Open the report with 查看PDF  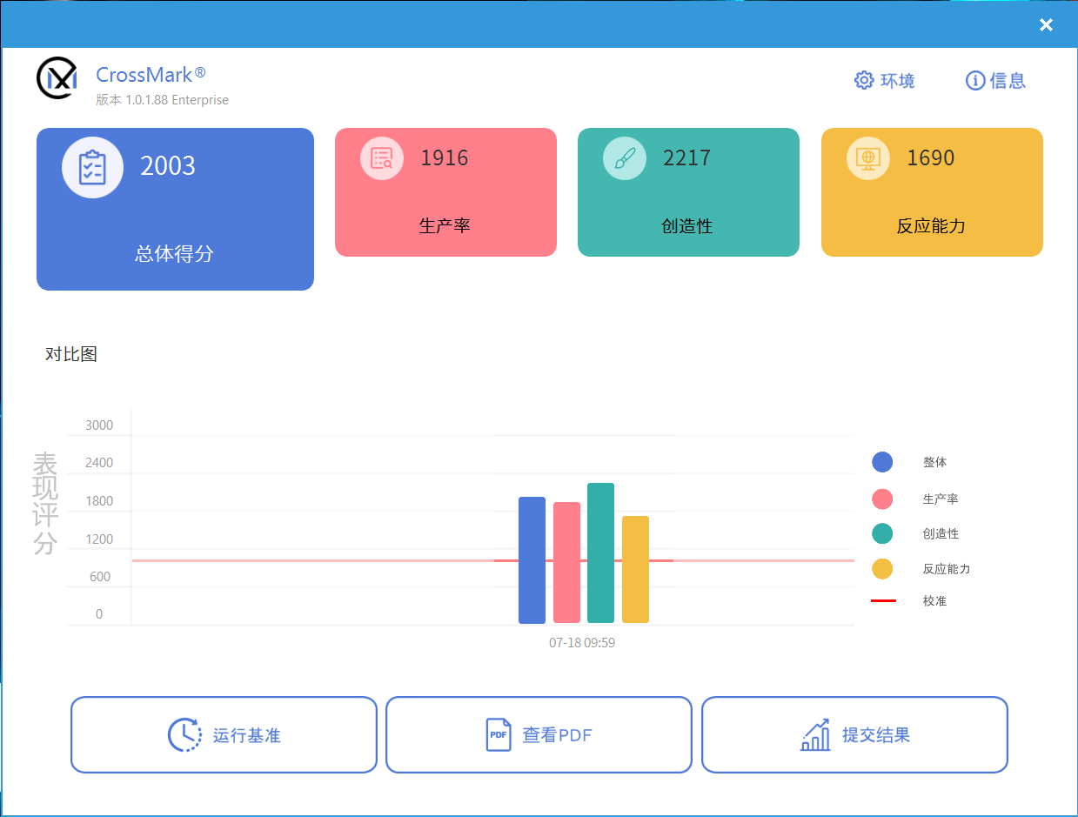[539, 735]
